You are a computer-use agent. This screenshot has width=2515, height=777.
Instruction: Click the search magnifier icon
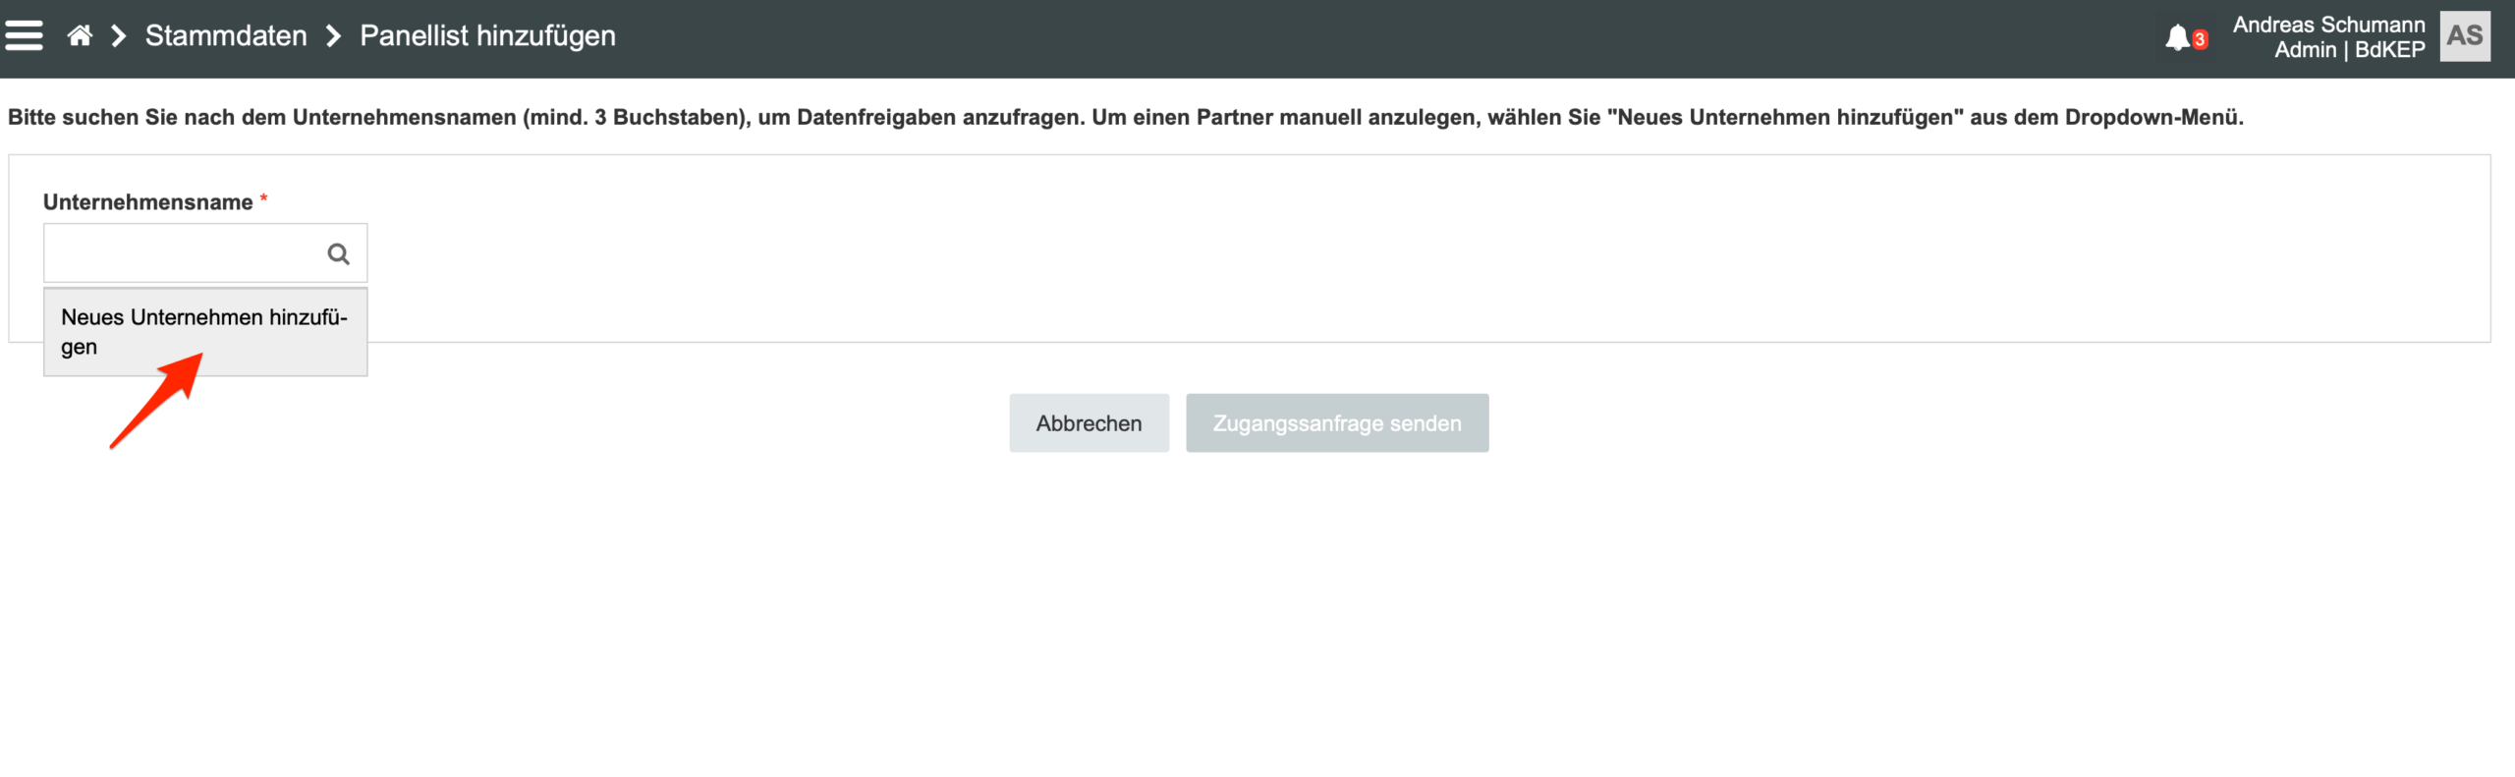[338, 254]
